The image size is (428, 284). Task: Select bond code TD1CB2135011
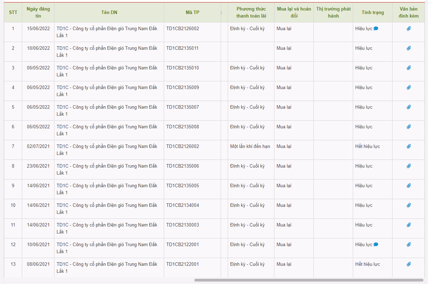[183, 48]
